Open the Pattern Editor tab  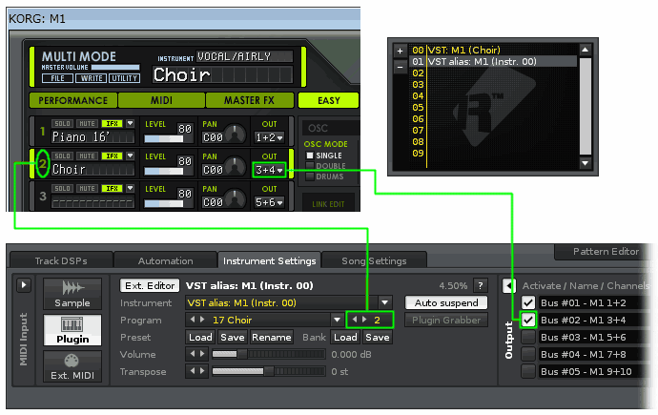[606, 251]
